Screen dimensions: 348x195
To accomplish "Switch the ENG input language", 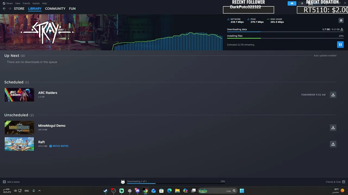I will (x=27, y=191).
